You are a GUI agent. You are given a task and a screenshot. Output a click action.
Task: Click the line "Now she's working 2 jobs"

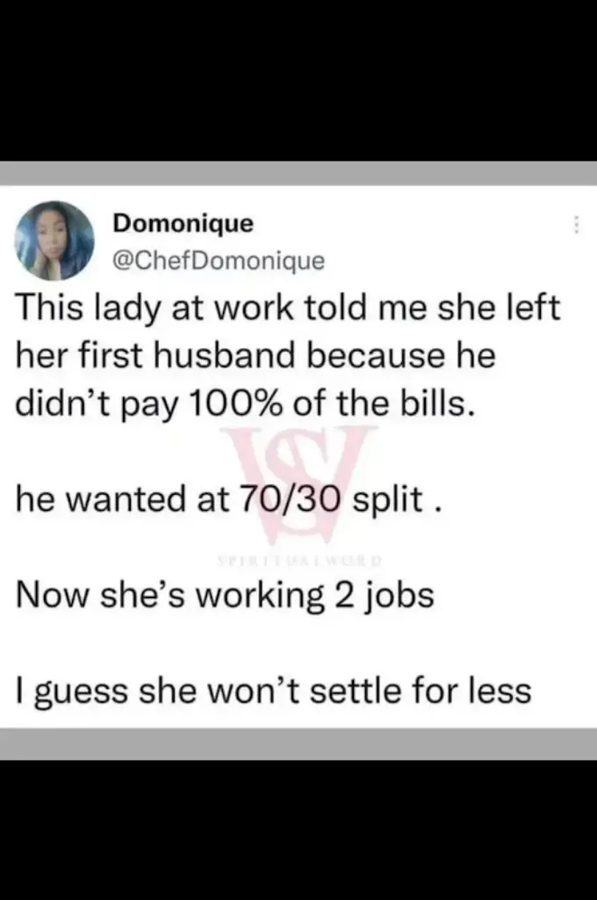pos(226,596)
